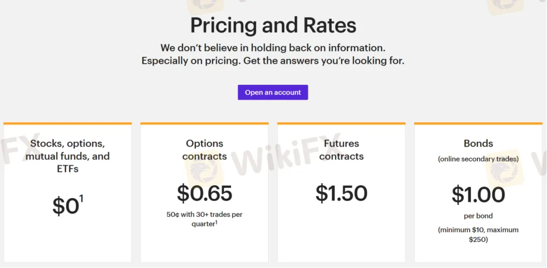547x268 pixels.
Task: Click the Futures contracts card title
Action: (x=341, y=150)
